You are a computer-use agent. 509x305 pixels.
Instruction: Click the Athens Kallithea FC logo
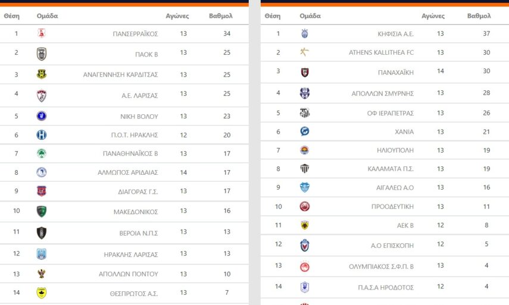(305, 52)
